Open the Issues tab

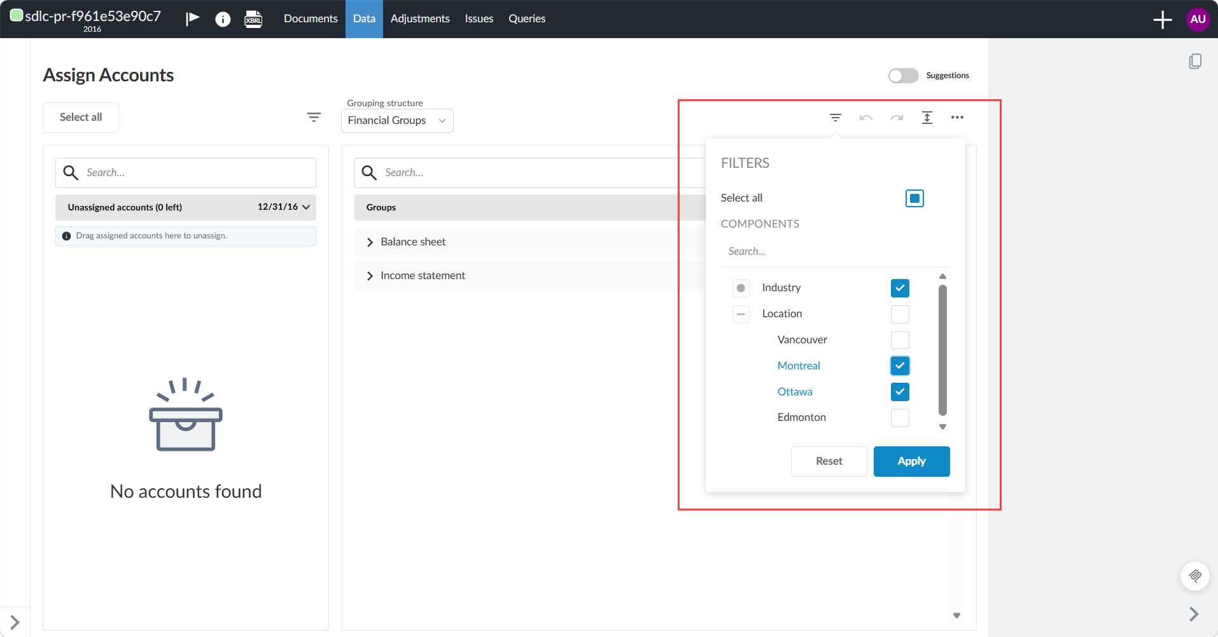coord(479,19)
